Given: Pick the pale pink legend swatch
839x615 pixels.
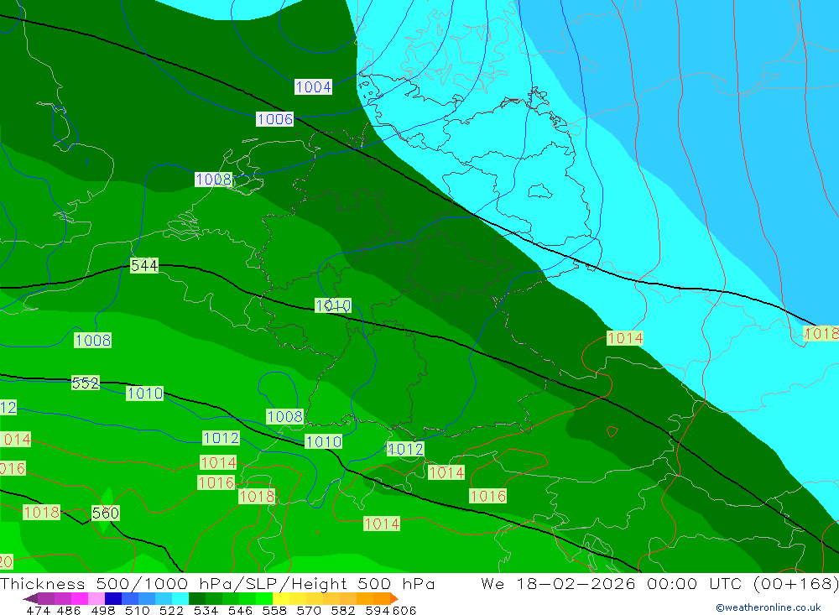Looking at the screenshot, I should pyautogui.click(x=96, y=598).
